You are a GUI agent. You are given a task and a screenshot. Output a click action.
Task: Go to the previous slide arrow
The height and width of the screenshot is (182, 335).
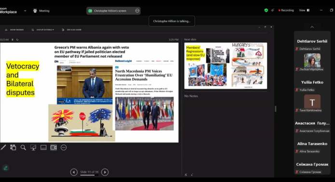(74, 172)
